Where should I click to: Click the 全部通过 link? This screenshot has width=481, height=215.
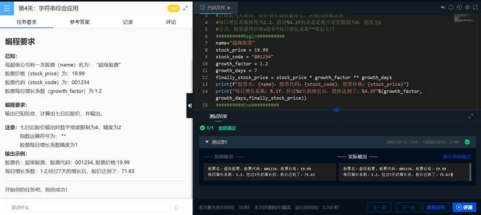click(x=227, y=128)
